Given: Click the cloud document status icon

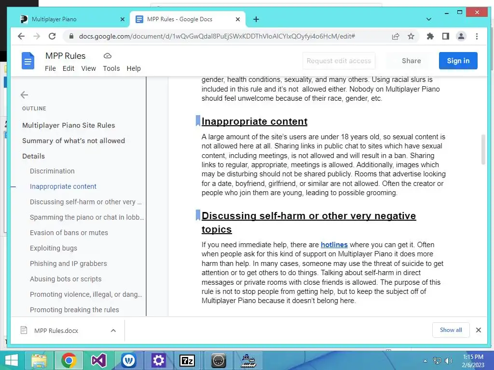Looking at the screenshot, I should click(x=108, y=56).
